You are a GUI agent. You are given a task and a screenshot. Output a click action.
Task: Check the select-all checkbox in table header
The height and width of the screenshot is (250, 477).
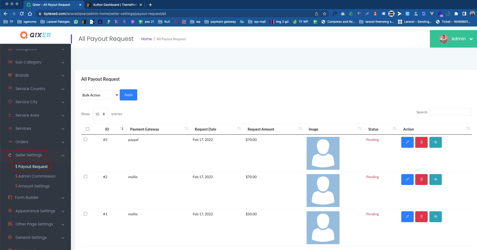[x=87, y=129]
